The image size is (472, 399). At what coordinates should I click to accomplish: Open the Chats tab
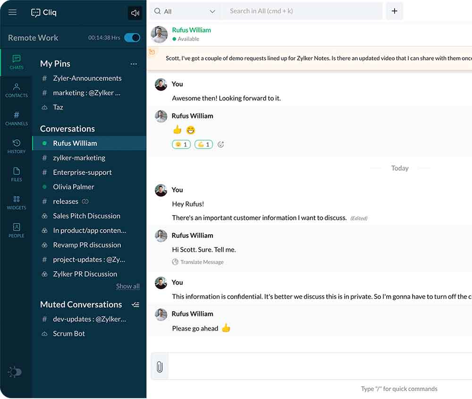click(x=16, y=62)
